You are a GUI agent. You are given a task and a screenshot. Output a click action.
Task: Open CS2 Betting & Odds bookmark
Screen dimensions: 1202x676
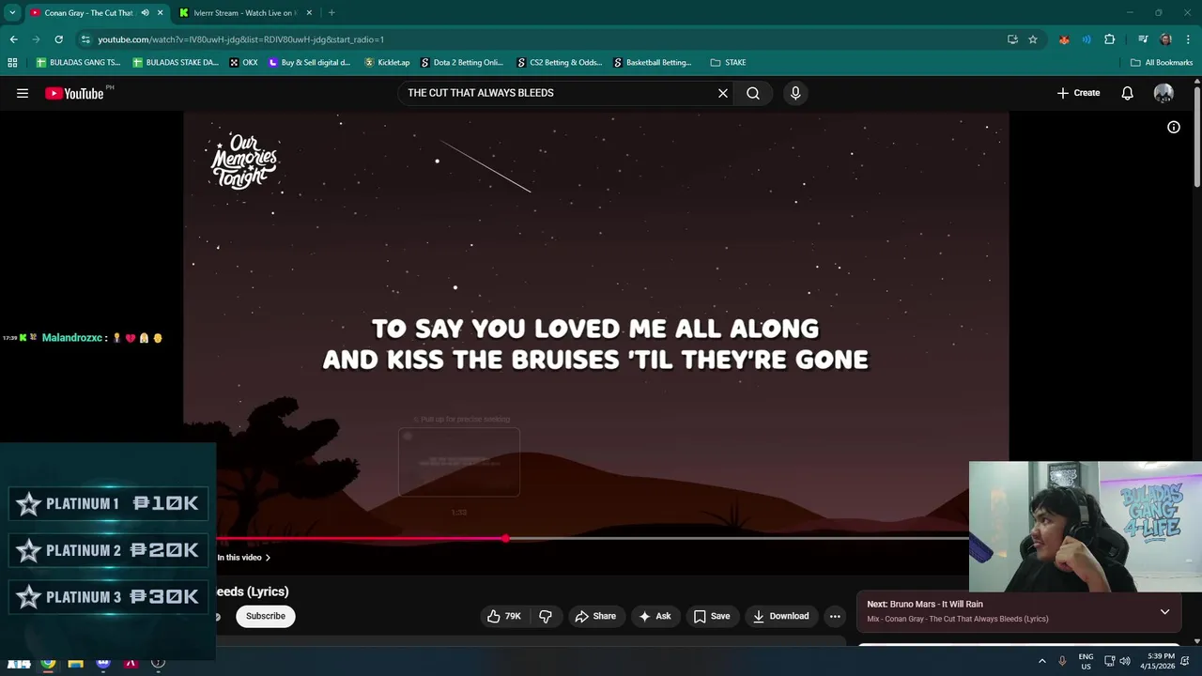point(560,63)
